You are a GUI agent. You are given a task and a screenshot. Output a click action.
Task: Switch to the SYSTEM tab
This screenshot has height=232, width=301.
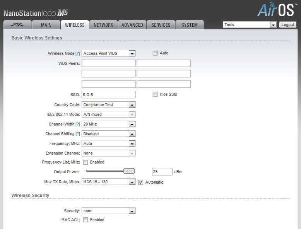coord(190,25)
